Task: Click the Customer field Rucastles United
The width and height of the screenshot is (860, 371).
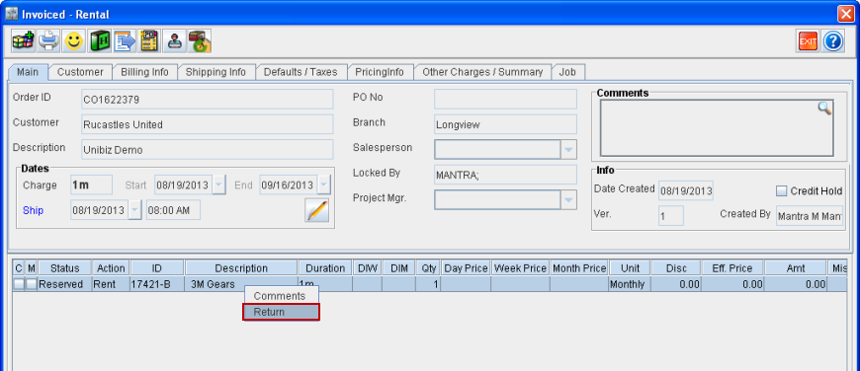Action: pyautogui.click(x=207, y=124)
